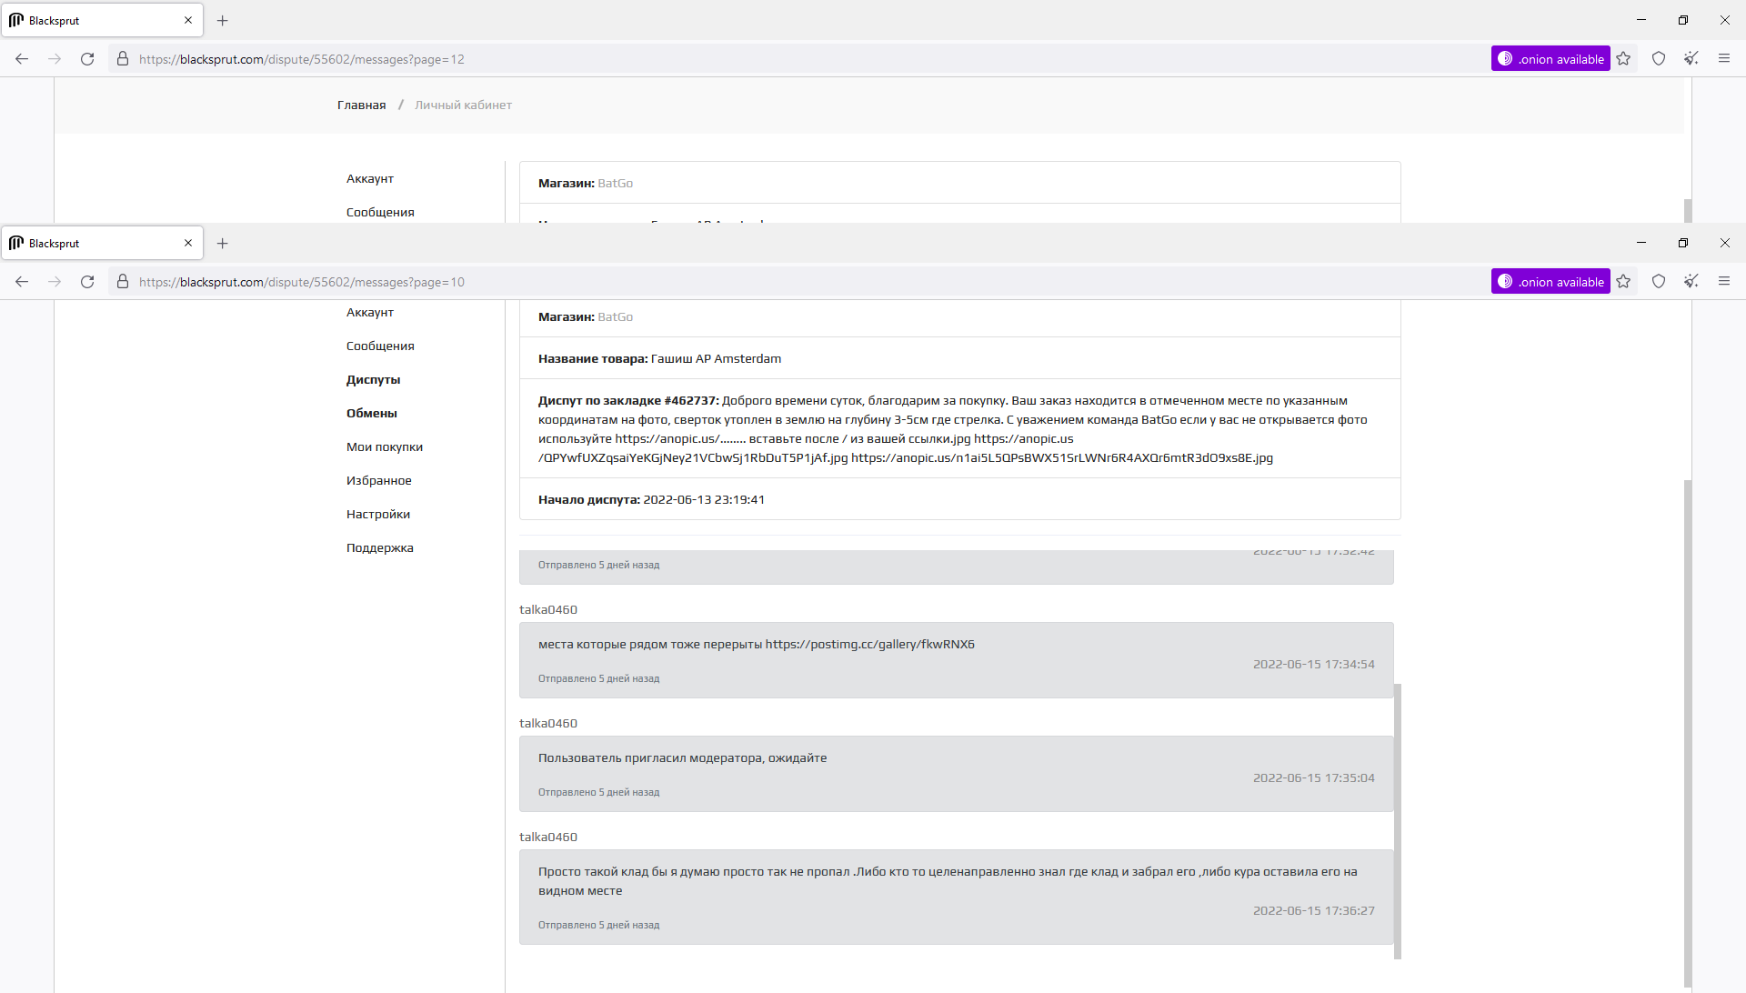Open the circuit tool icon in the front window toolbar

1691,282
